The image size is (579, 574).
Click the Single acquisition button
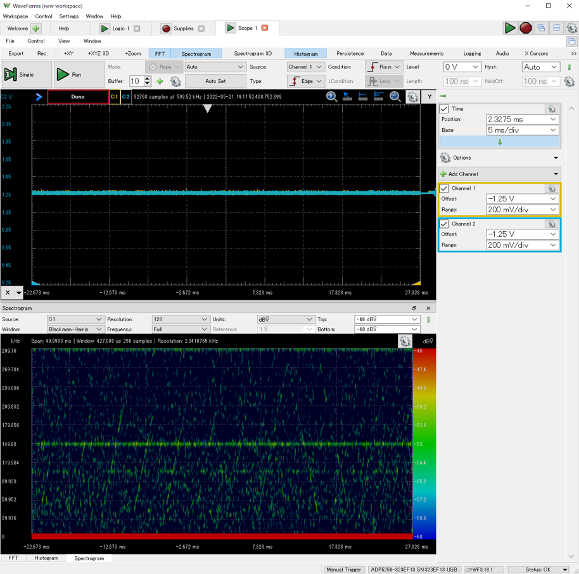tap(20, 75)
